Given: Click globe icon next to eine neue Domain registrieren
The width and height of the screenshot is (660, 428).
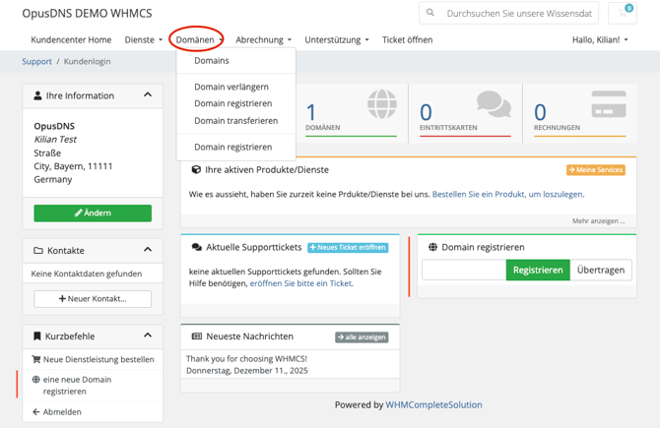Looking at the screenshot, I should 36,379.
